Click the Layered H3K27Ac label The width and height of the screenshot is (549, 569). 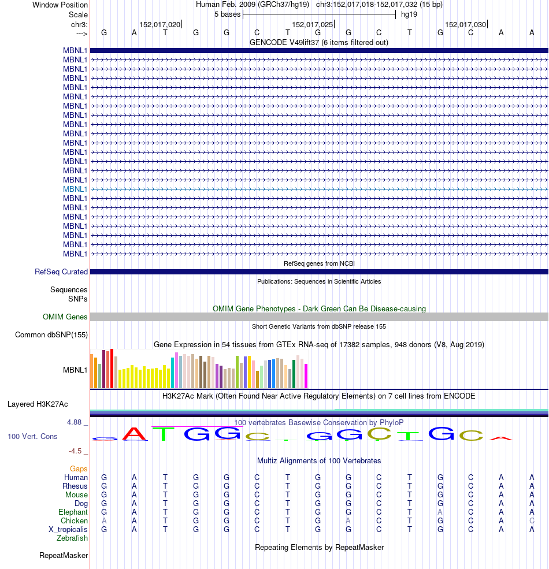[38, 404]
